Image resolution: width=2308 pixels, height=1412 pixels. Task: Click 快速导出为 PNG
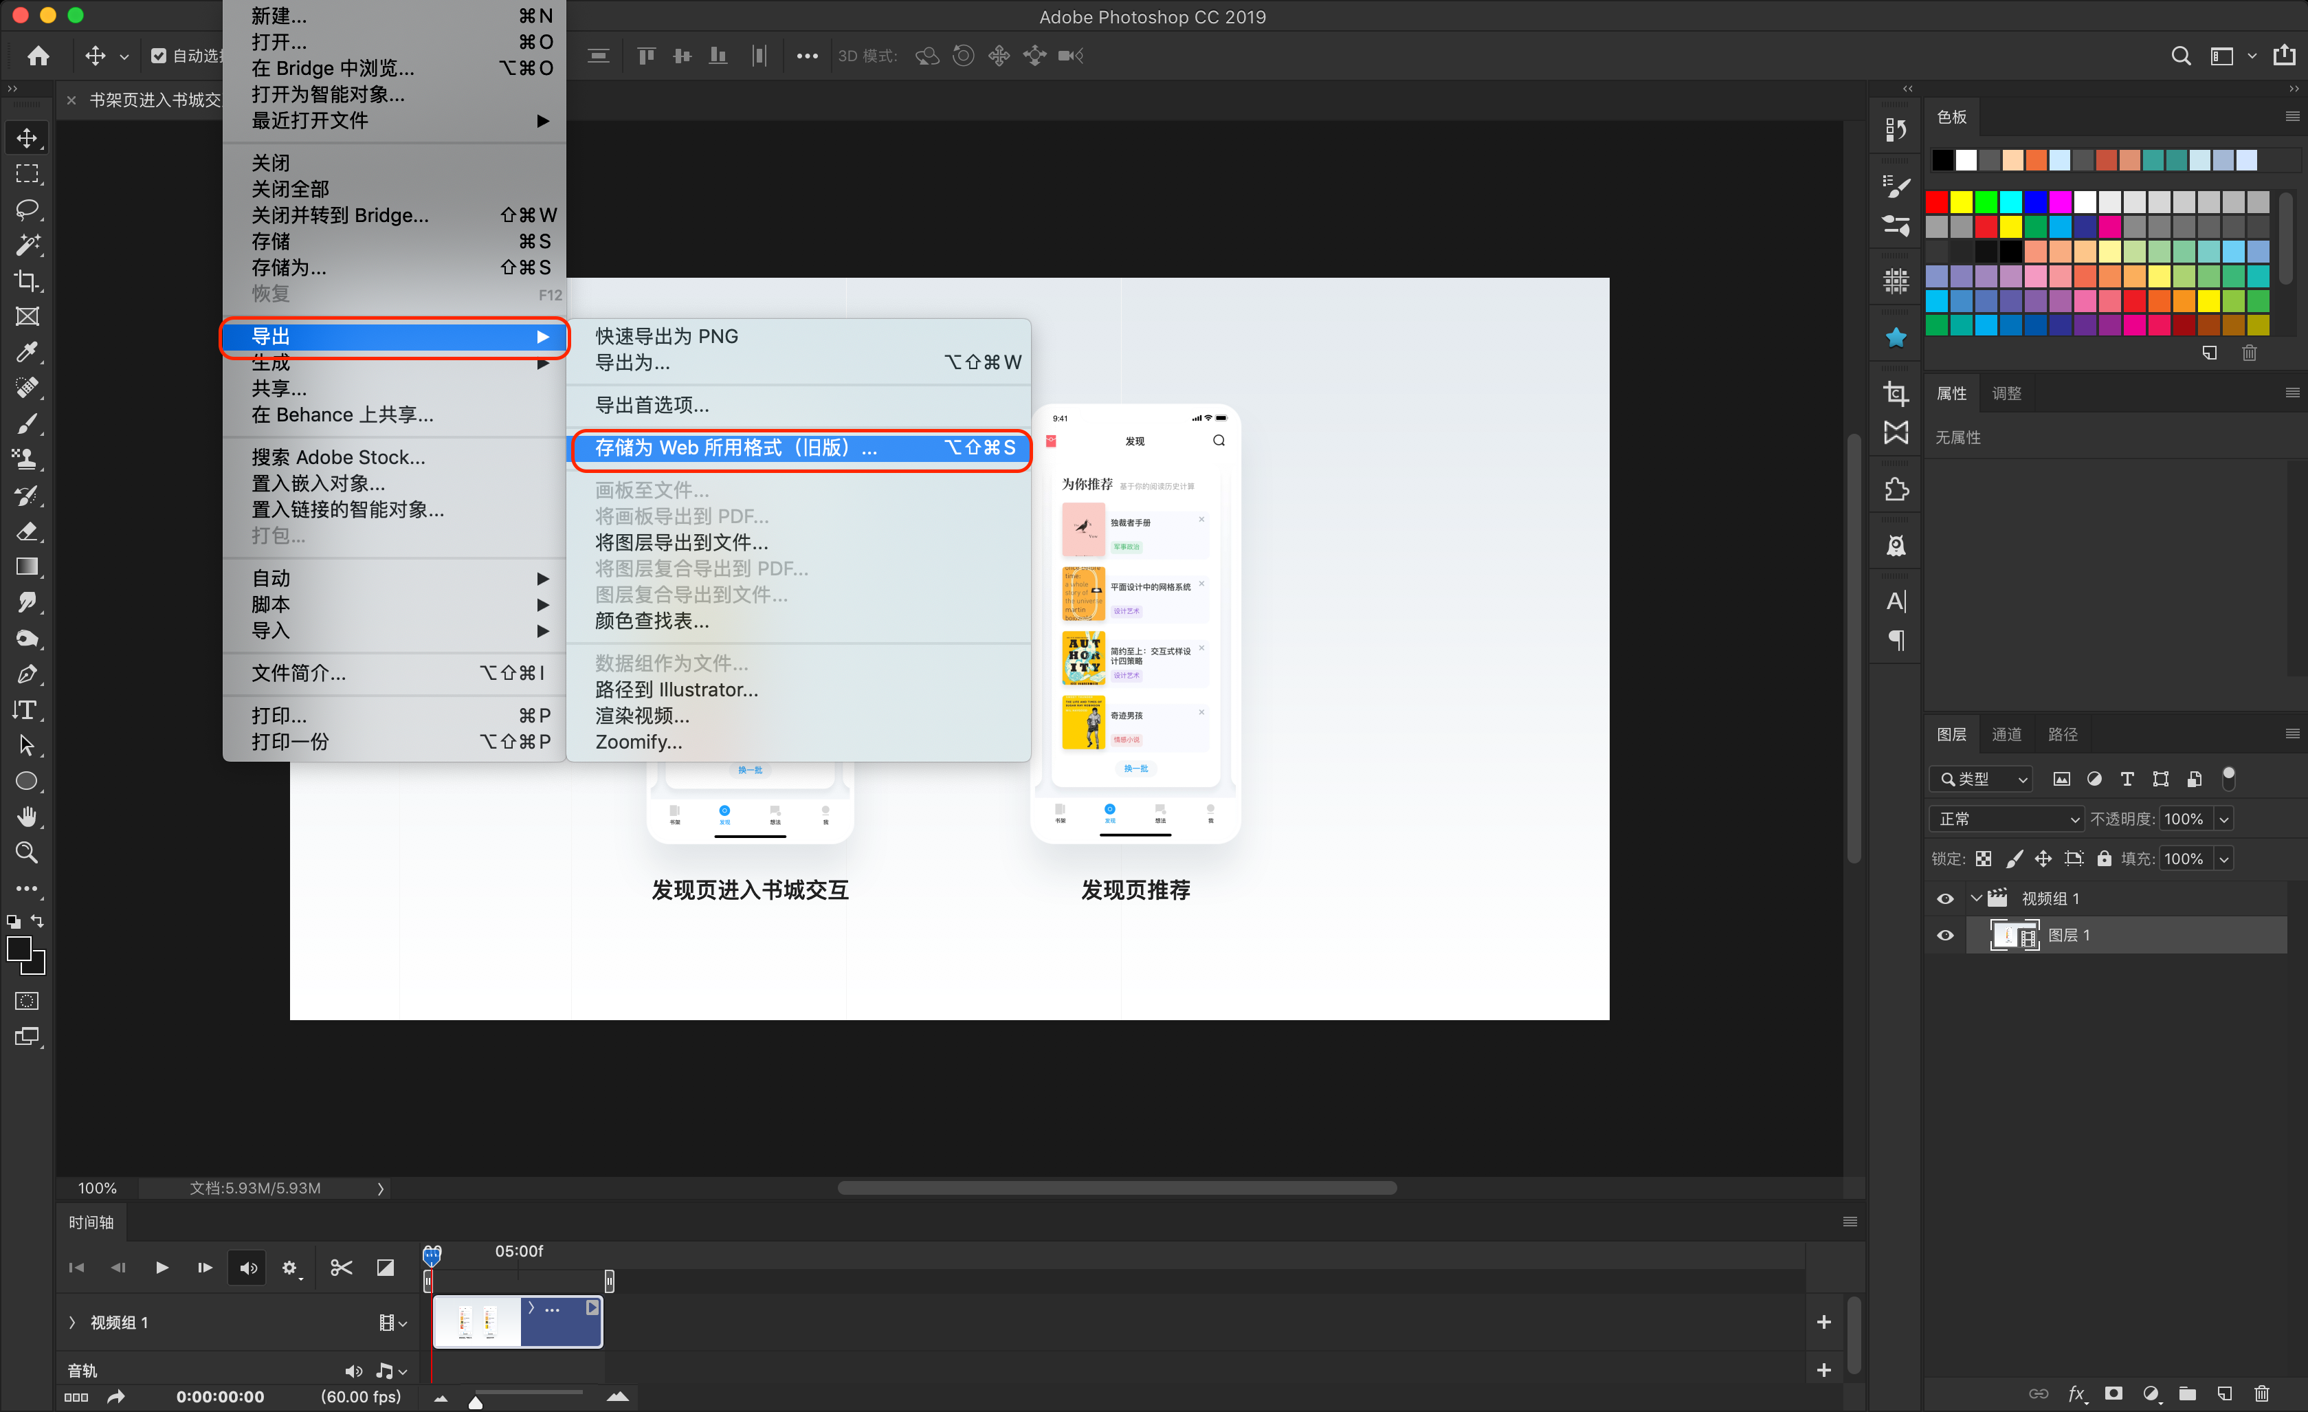click(667, 336)
